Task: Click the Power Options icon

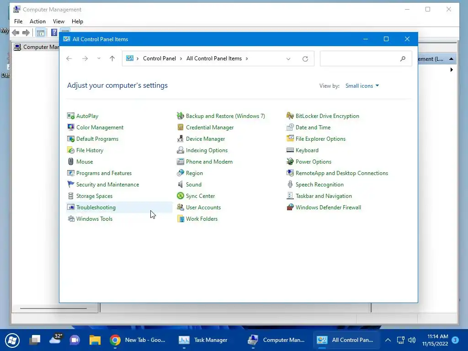Action: 290,162
